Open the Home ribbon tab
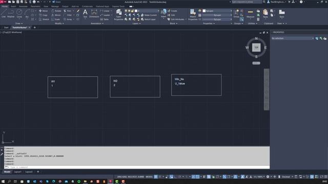This screenshot has width=328, height=184. click(x=5, y=7)
